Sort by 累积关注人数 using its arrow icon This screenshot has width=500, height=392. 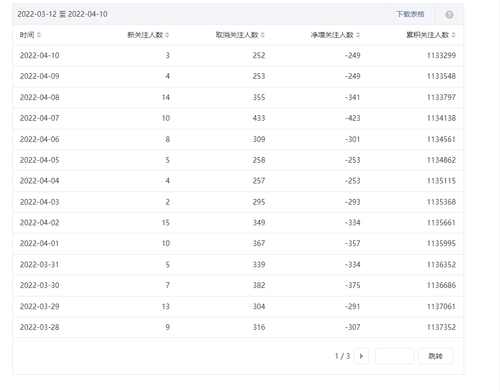click(x=454, y=35)
